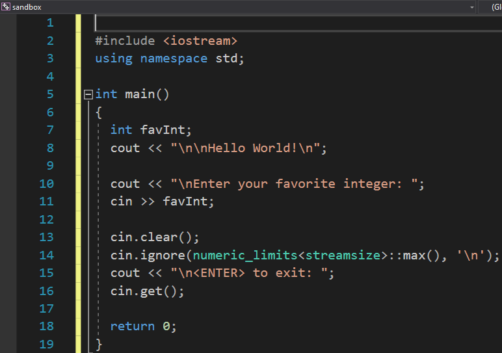Viewport: 502px width, 353px height.
Task: Click cin.get() on line 16
Action: point(147,291)
